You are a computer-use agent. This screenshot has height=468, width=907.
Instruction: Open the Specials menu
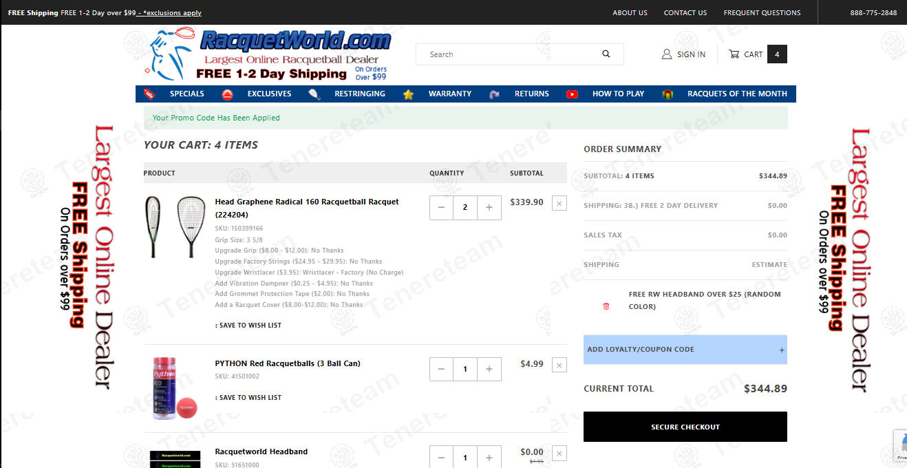point(187,94)
